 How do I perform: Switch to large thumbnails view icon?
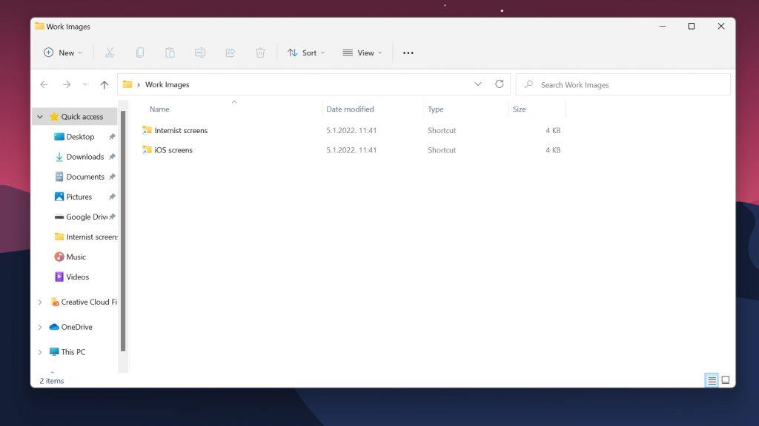726,381
